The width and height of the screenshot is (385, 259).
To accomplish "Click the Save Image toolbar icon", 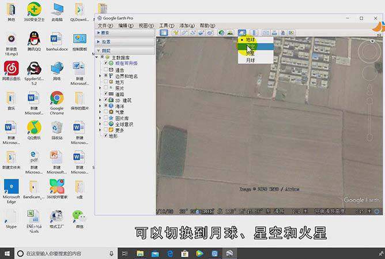I will click(x=283, y=33).
